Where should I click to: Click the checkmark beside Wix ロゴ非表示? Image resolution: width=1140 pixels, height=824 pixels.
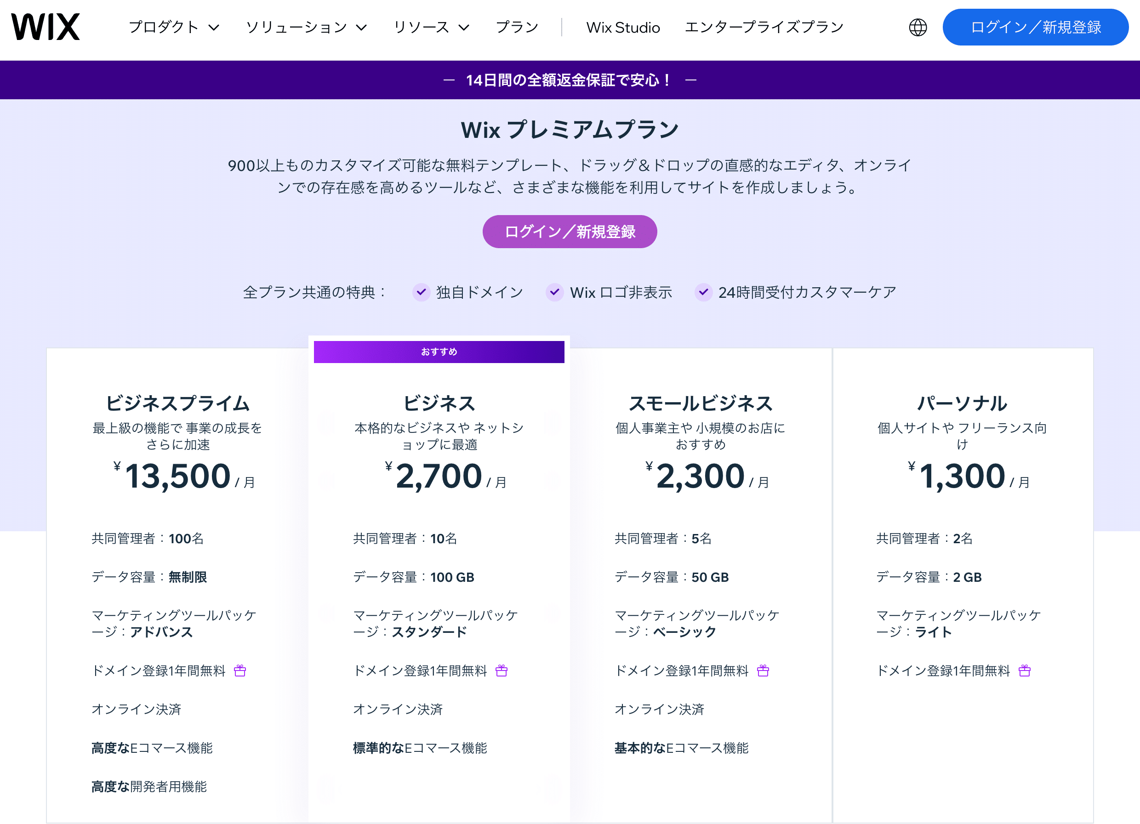[x=554, y=292]
